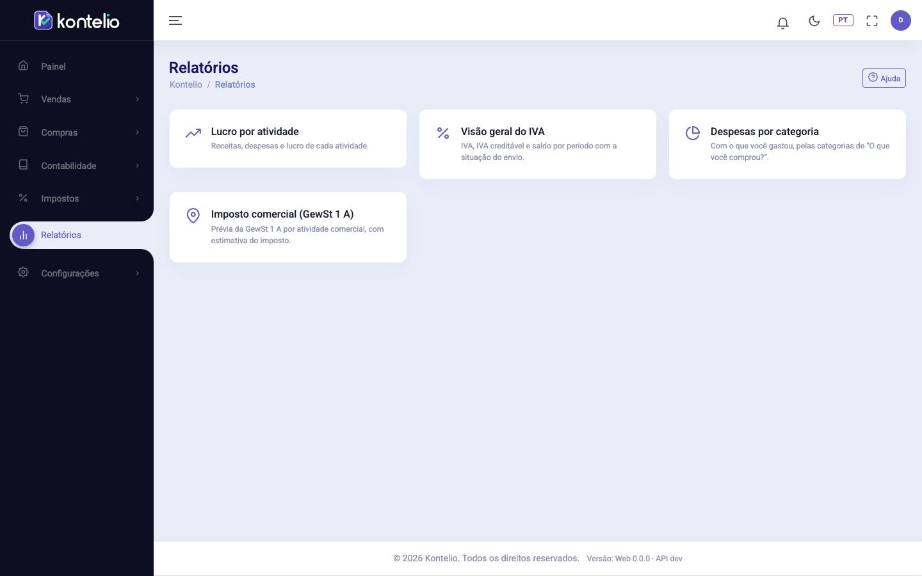This screenshot has height=576, width=922.
Task: Click the Relatórios breadcrumb item
Action: [x=235, y=84]
